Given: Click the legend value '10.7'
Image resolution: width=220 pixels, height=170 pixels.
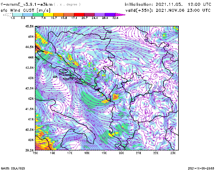Looking at the screenshot, I should (x=54, y=18).
